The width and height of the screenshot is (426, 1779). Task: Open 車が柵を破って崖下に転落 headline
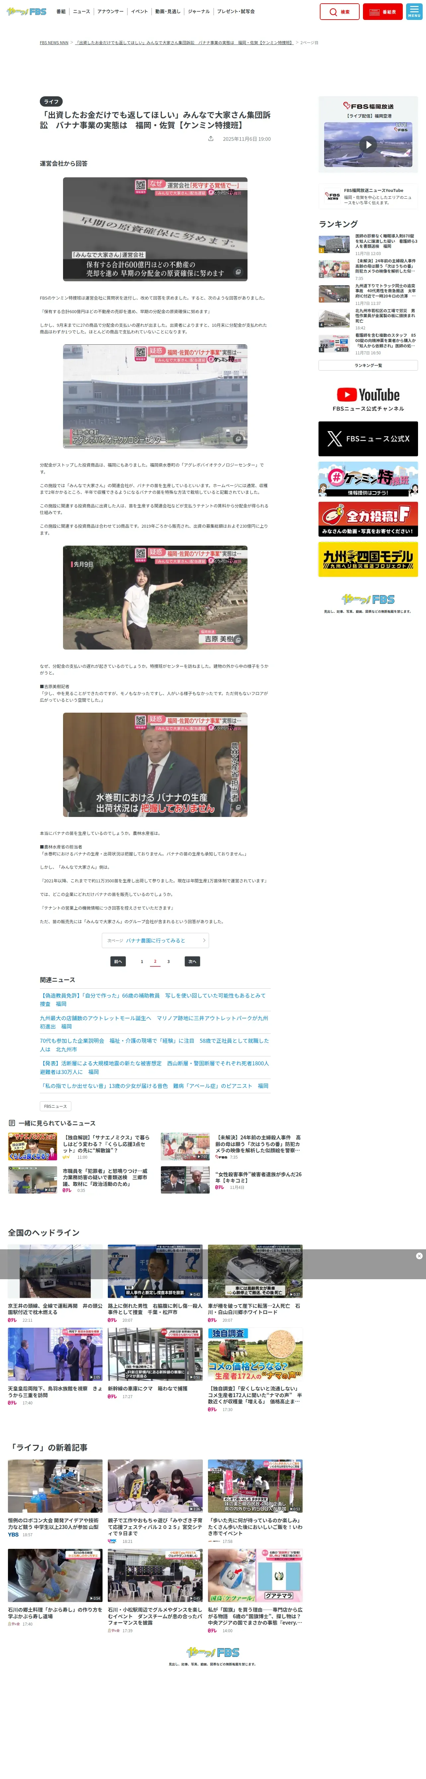(x=255, y=1309)
